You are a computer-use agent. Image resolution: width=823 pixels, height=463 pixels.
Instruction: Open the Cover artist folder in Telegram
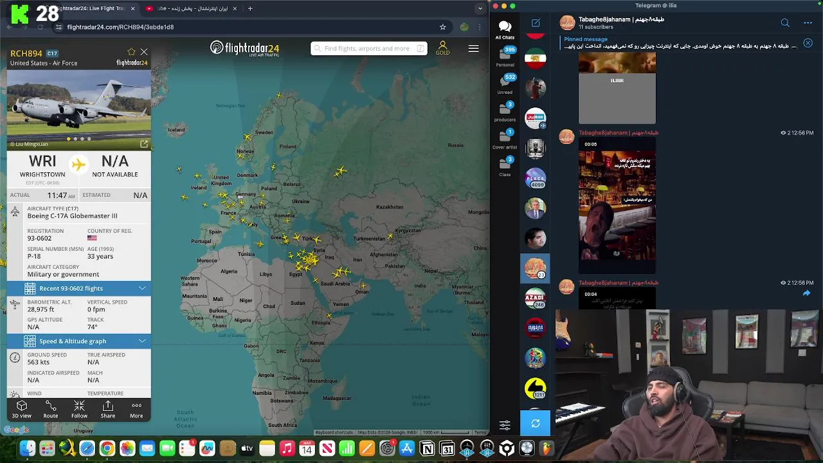coord(505,139)
